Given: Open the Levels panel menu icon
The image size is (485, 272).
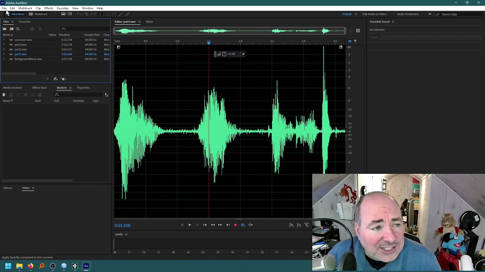Looking at the screenshot, I should click(x=126, y=234).
